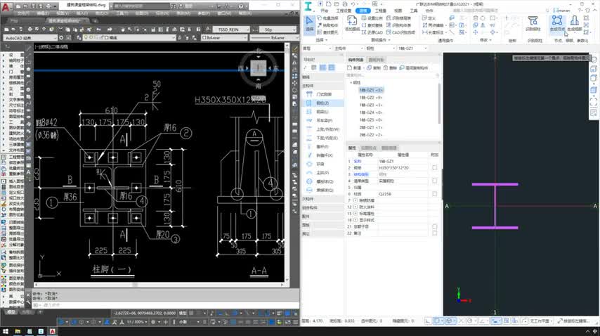Add a new AutoCAD drawing tab with plus
The width and height of the screenshot is (600, 336).
point(95,20)
